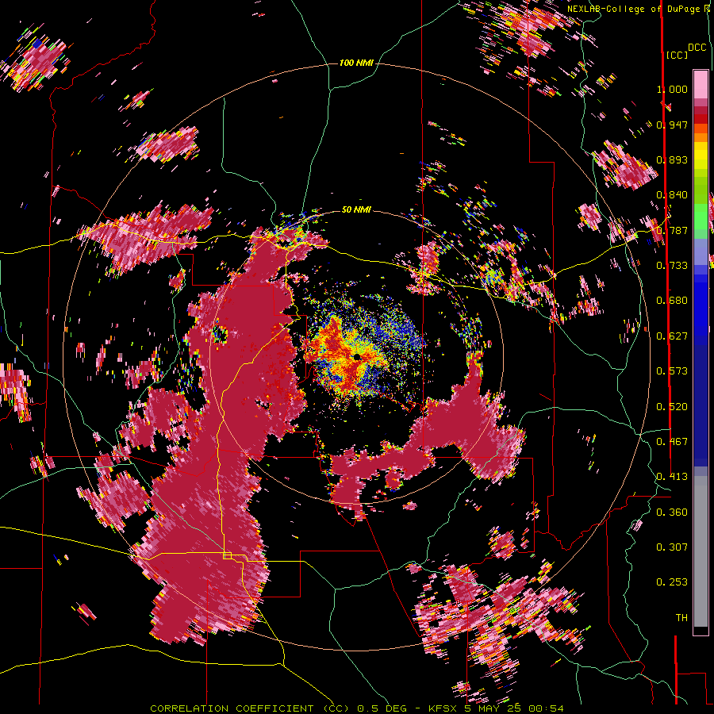Viewport: 714px width, 714px height.
Task: Click the 0.253 legend value
Action: (x=672, y=582)
